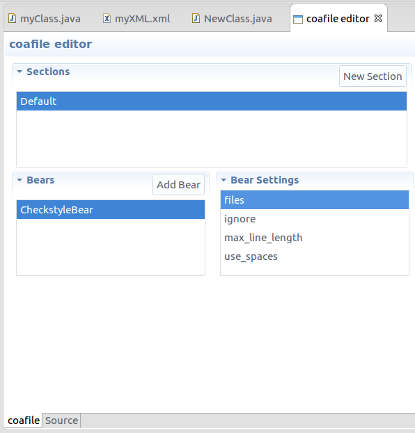
Task: Close the coafile editor tab
Action: tap(378, 18)
